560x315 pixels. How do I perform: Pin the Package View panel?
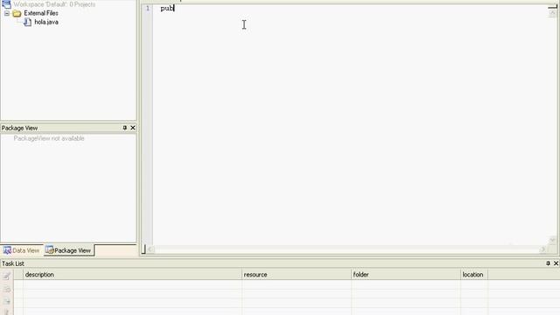124,128
